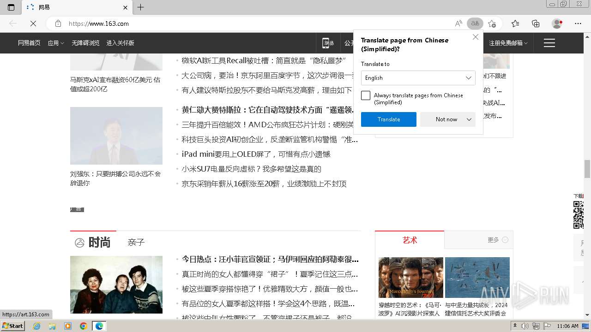Viewport: 591px width, 332px height.
Task: Click the page vertical scrollbar thumb
Action: pos(587,169)
